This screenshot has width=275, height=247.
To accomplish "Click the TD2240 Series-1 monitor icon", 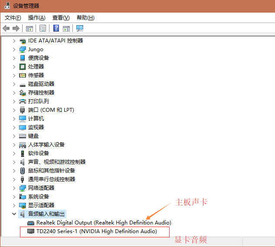I will click(31, 231).
